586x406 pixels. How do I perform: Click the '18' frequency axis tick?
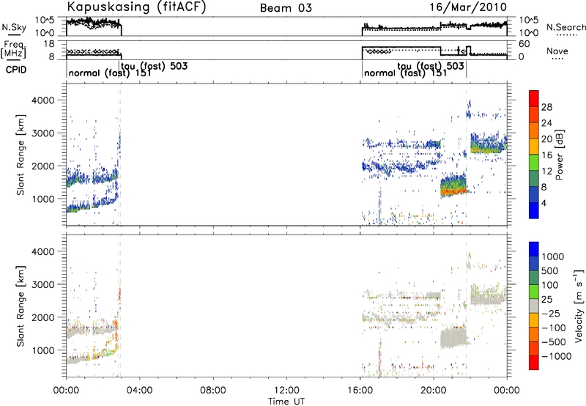pos(49,44)
